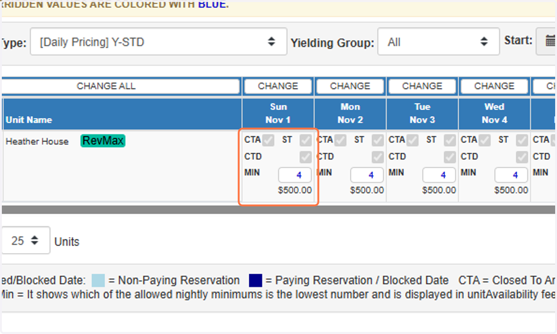The image size is (557, 334).
Task: Toggle ST checkbox for Tue Nov 3
Action: pos(450,140)
